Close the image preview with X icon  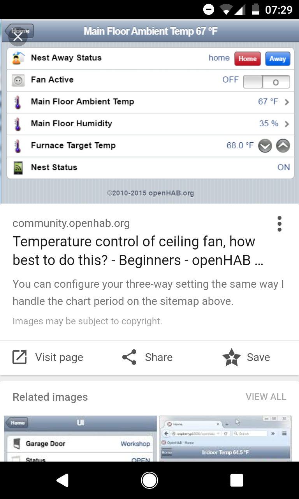(x=18, y=37)
